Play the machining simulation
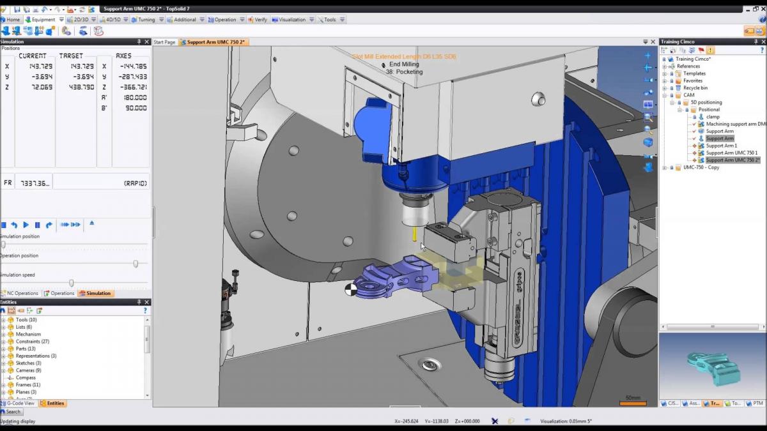This screenshot has height=431, width=767. tap(26, 225)
